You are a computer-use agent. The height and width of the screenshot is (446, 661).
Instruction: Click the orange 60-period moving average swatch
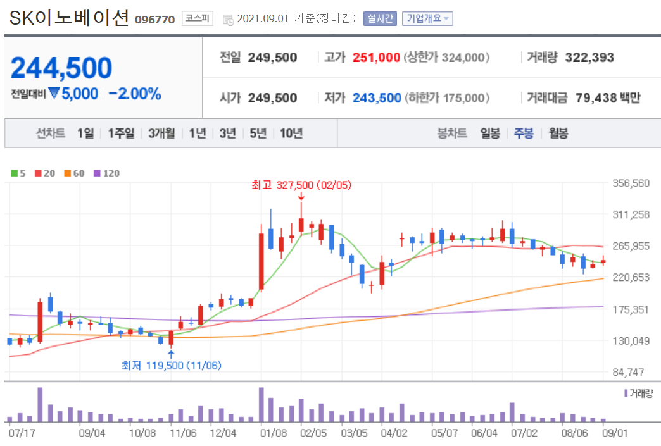click(68, 173)
